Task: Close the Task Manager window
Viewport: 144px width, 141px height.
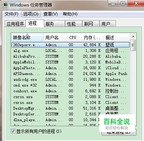Action: coord(136,3)
